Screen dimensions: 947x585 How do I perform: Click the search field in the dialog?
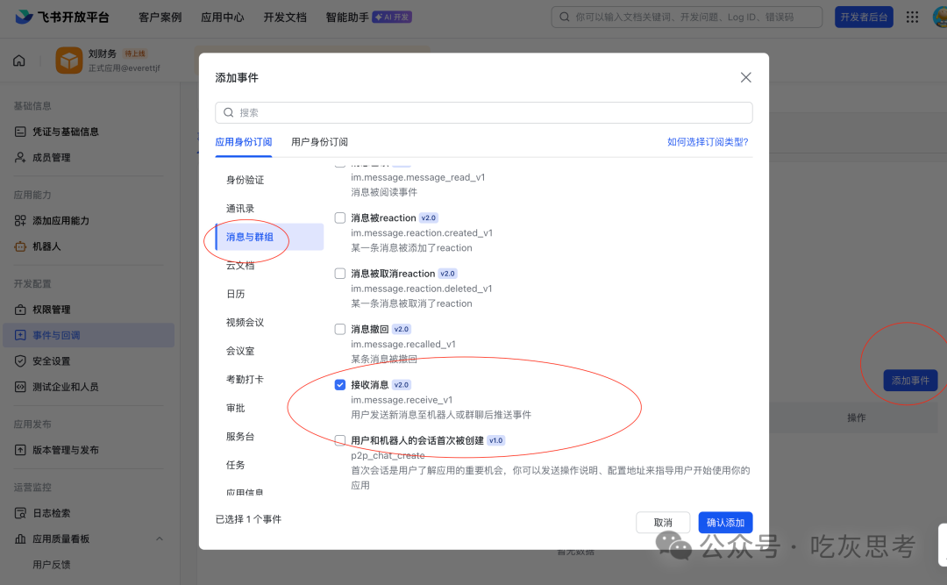click(483, 112)
